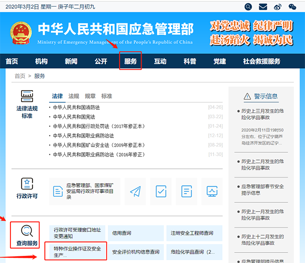Open 中华人民共和国消防法 link
The width and height of the screenshot is (305, 263).
point(76,107)
